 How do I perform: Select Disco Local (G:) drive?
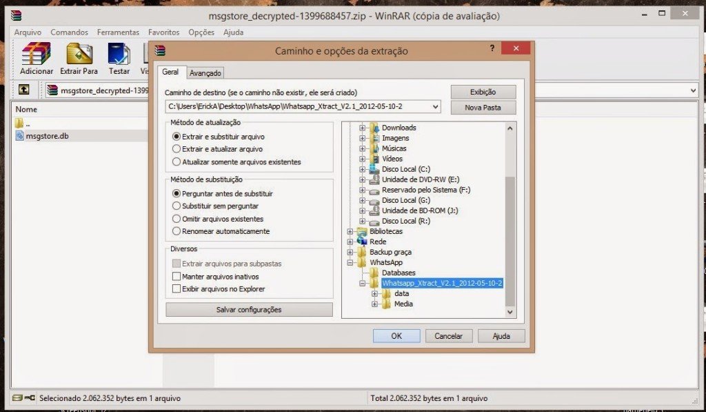pos(405,200)
